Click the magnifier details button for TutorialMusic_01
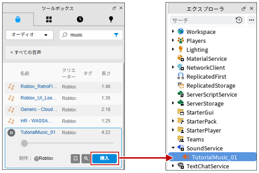The width and height of the screenshot is (259, 173). [86, 159]
